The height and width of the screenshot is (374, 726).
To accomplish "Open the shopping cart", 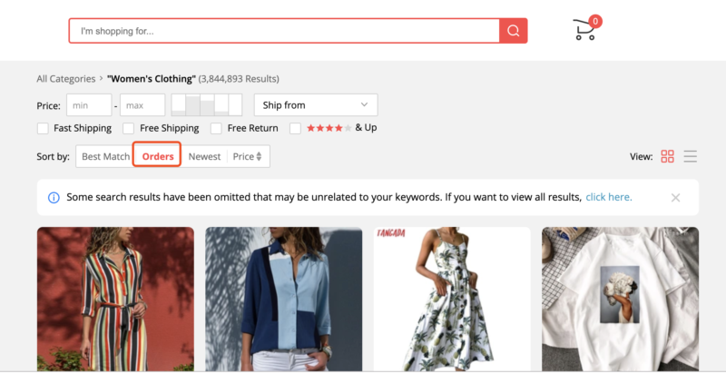I will click(x=585, y=30).
